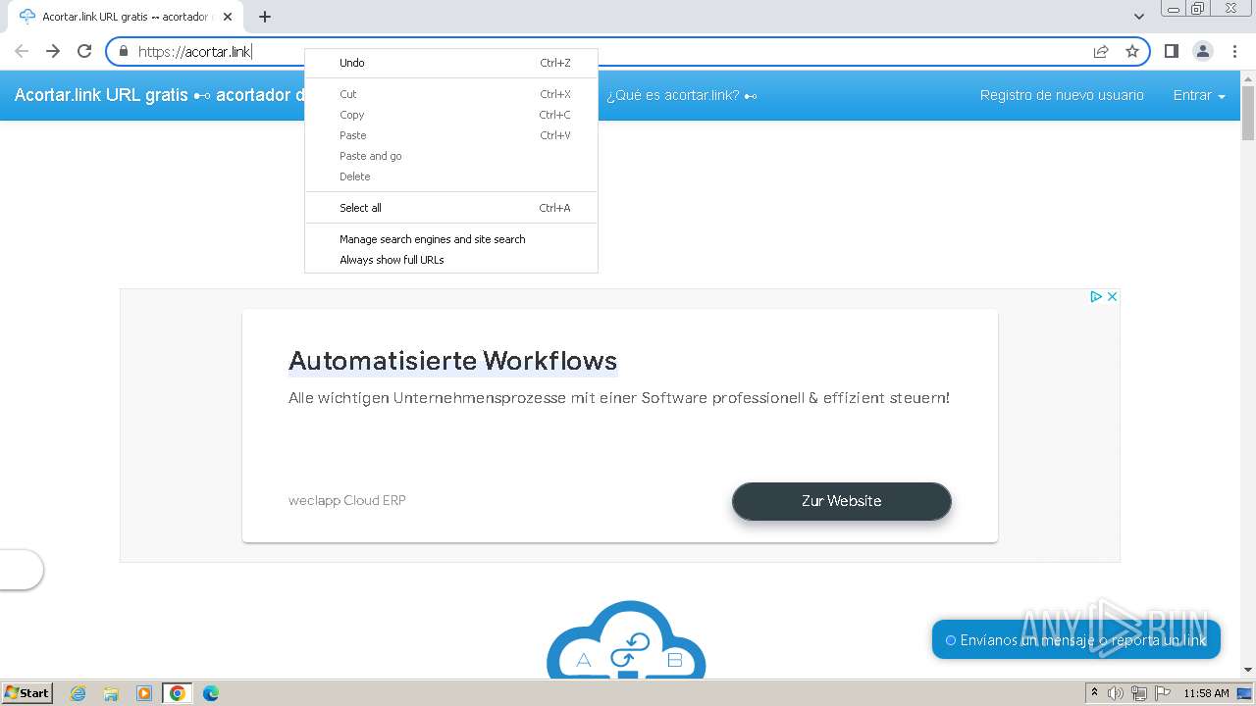Viewport: 1256px width, 706px height.
Task: Click weclapp Cloud ERP advertiser text
Action: click(347, 500)
